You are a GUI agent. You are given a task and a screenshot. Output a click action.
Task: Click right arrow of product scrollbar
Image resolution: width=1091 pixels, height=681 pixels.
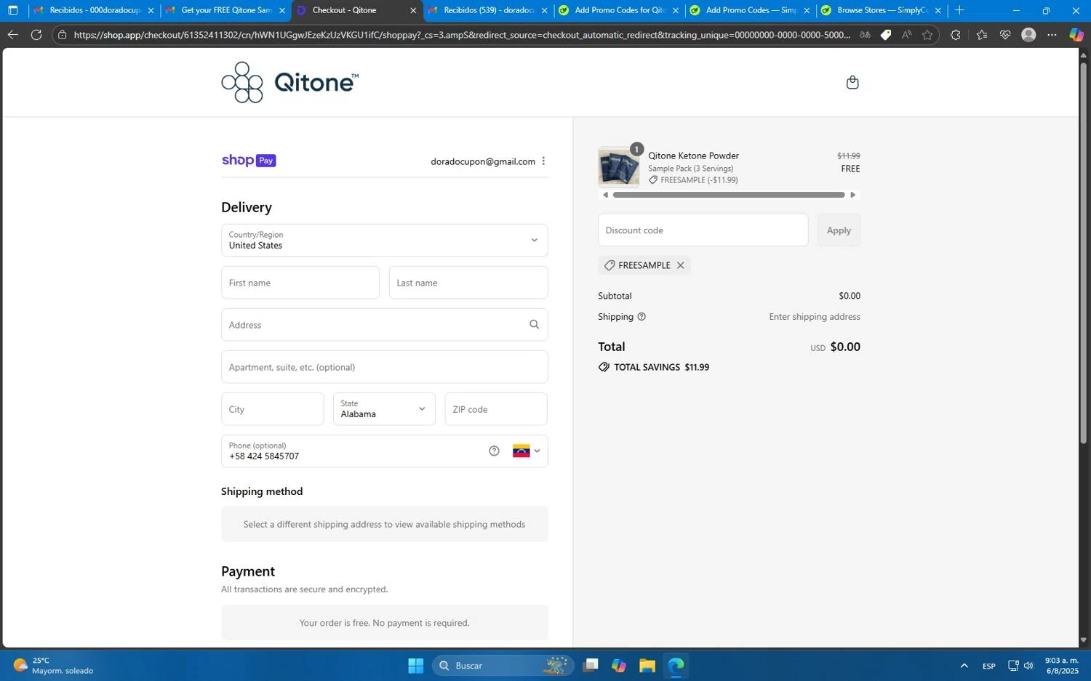(853, 195)
